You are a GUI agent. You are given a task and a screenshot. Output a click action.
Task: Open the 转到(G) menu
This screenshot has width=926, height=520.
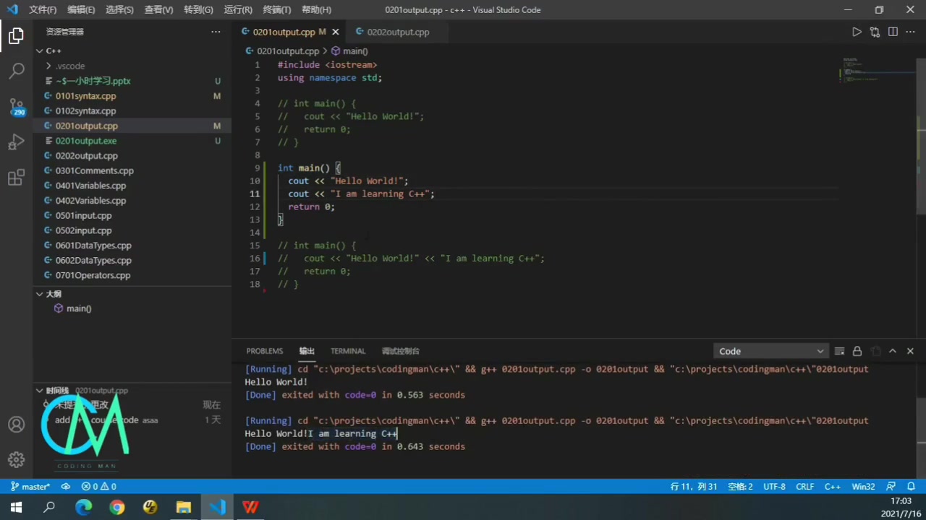click(x=198, y=10)
